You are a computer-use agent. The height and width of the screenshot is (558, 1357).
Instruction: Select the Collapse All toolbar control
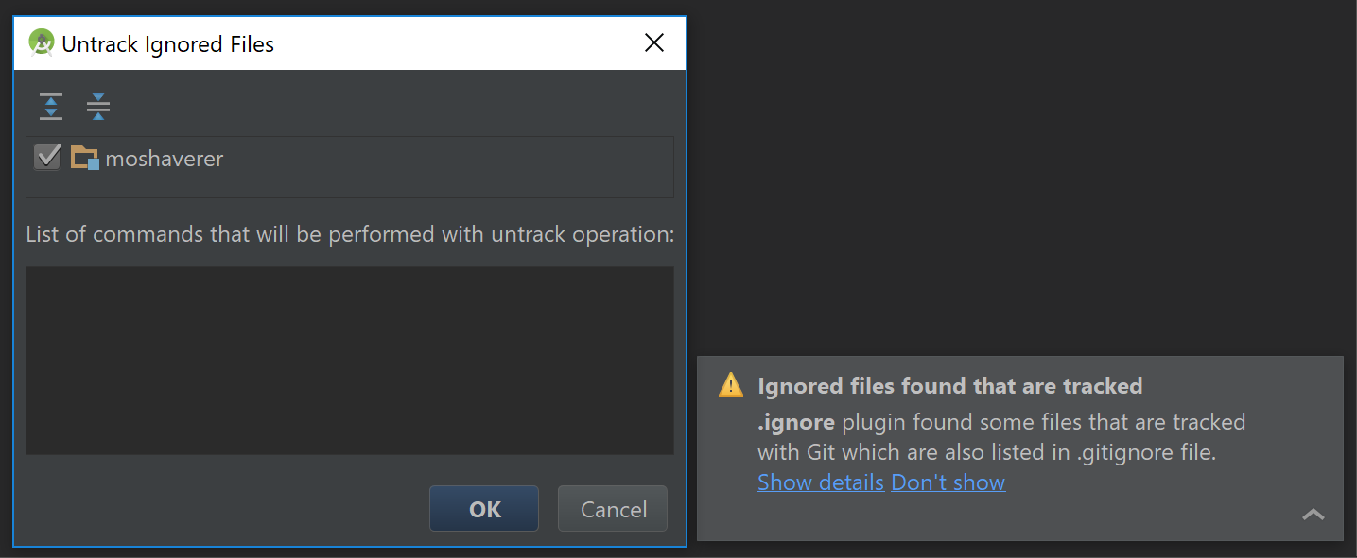point(97,107)
